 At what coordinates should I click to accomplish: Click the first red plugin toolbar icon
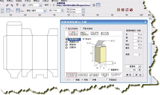pos(118,10)
